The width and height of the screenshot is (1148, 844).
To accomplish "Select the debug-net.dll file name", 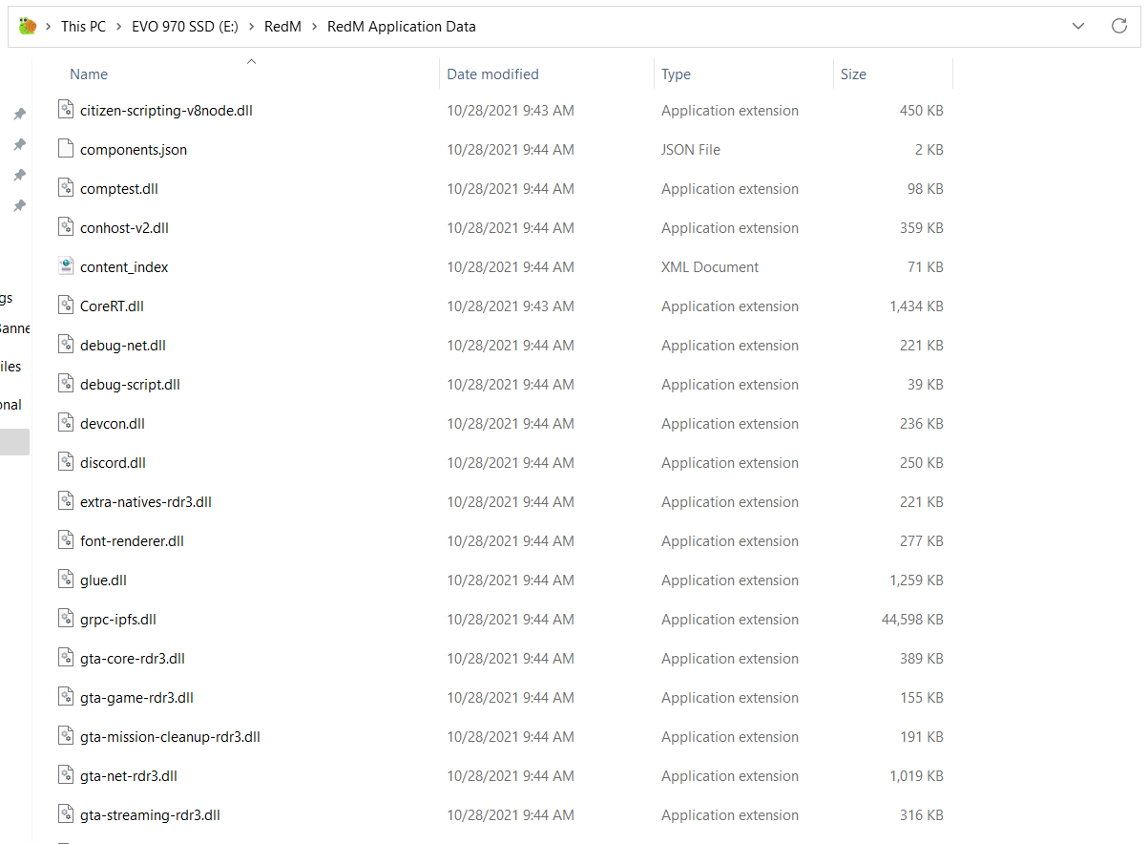I will coord(123,345).
